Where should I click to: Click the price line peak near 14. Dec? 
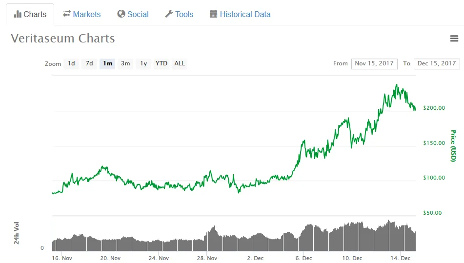tap(397, 85)
